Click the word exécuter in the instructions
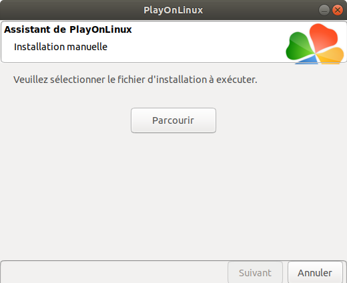Screen dimensions: 347x283 coord(237,80)
